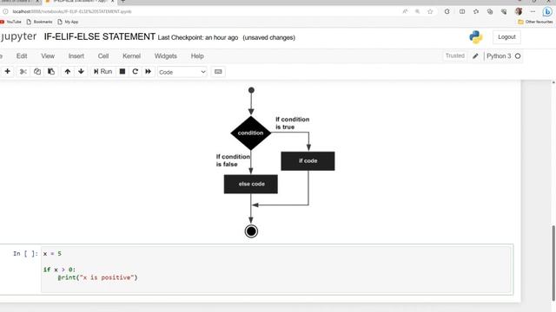Open favorites list star icon
Screen dimensions: 556x312
[476, 11]
